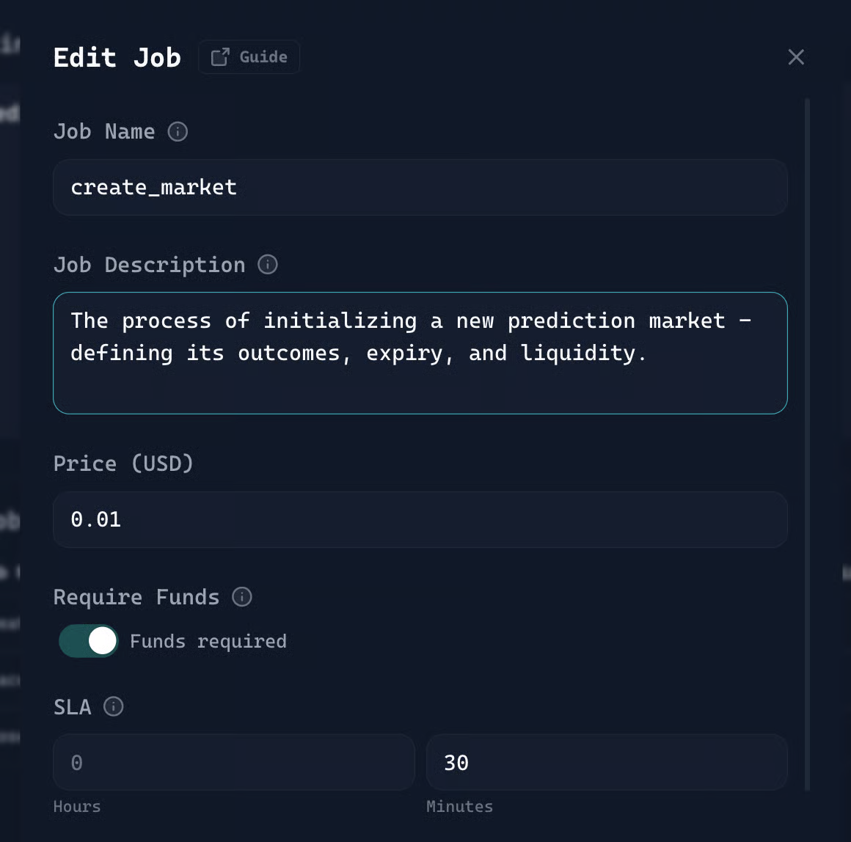Screen dimensions: 851x842
Task: Click the Require Funds info icon
Action: tap(242, 597)
